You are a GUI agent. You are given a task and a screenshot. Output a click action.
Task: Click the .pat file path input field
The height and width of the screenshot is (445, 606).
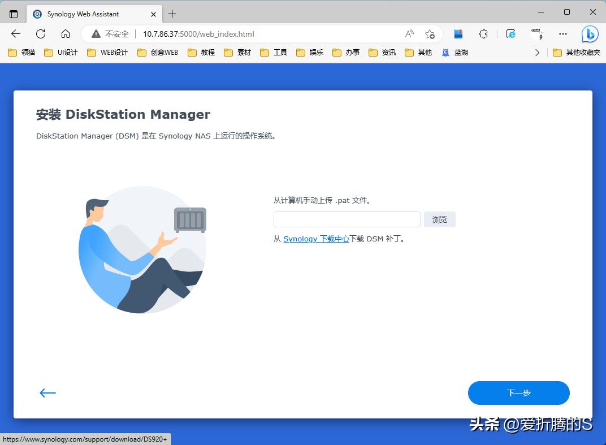(x=347, y=219)
